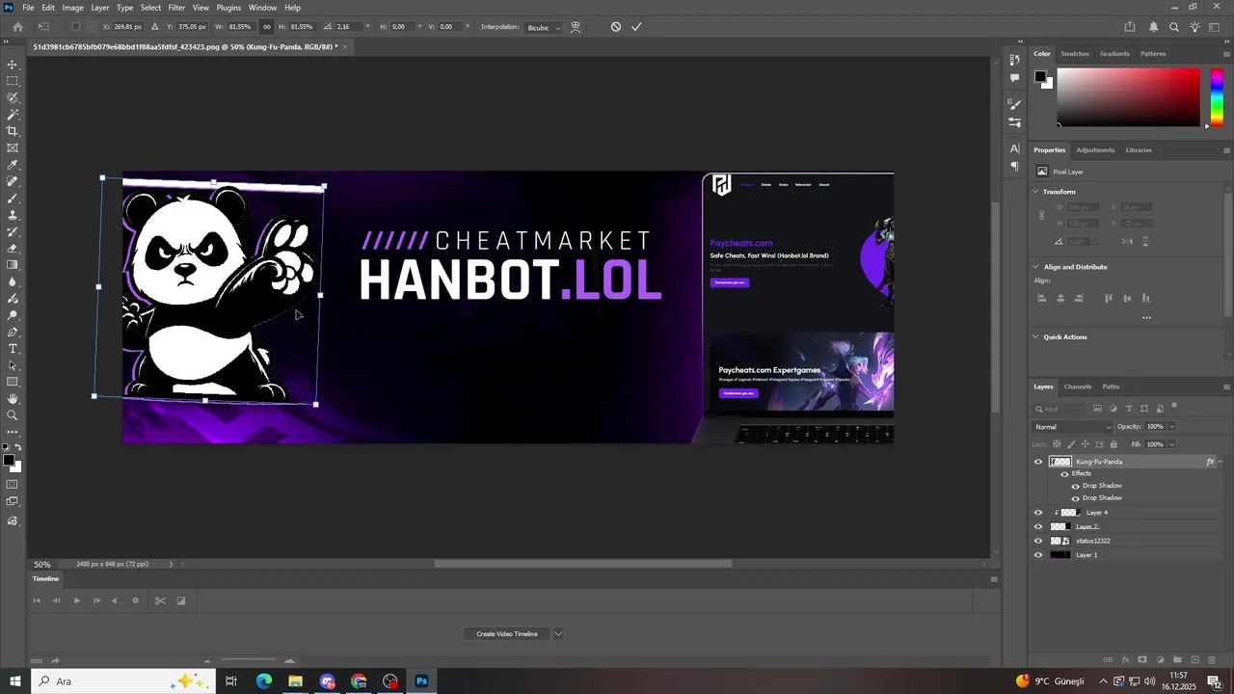Cancel the transform in options bar
This screenshot has height=694, width=1234.
(616, 27)
